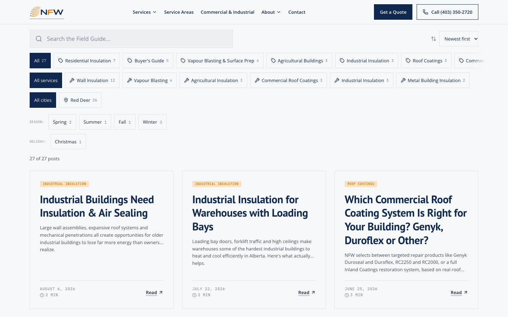Open Commercial & Industrial page

click(x=228, y=12)
